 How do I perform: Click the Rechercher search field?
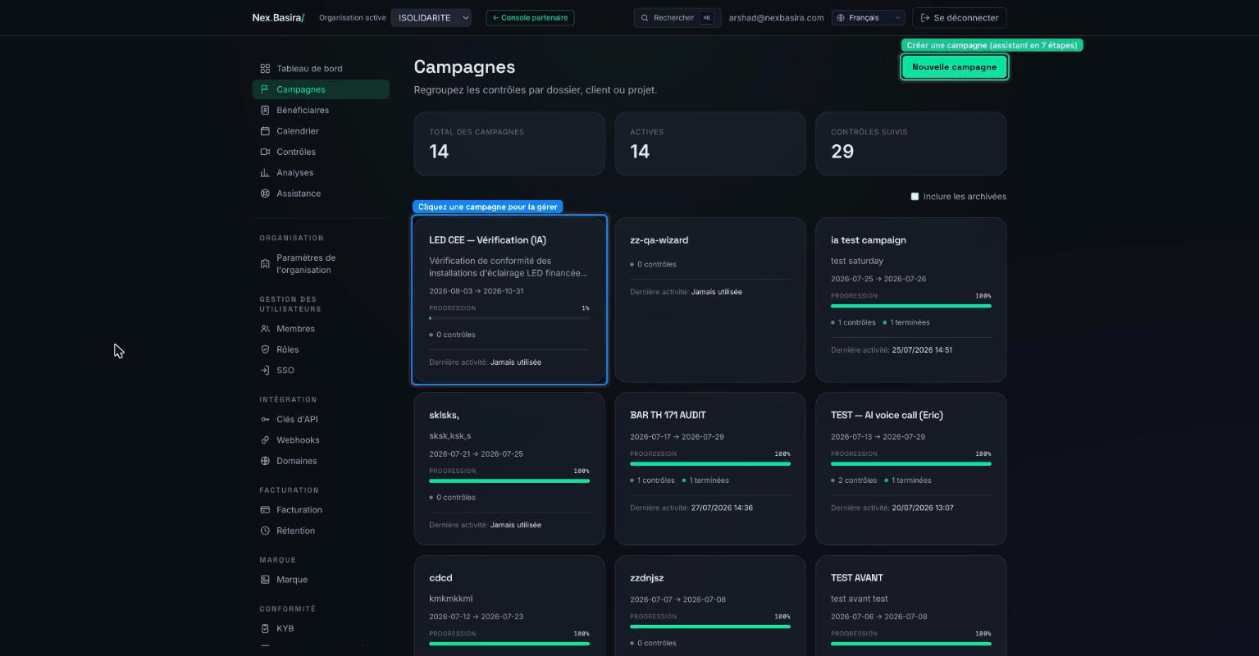[x=677, y=17]
